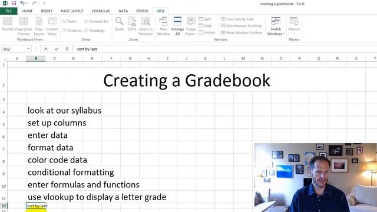Select row 9 header
The height and width of the screenshot is (212, 377).
pos(4,172)
